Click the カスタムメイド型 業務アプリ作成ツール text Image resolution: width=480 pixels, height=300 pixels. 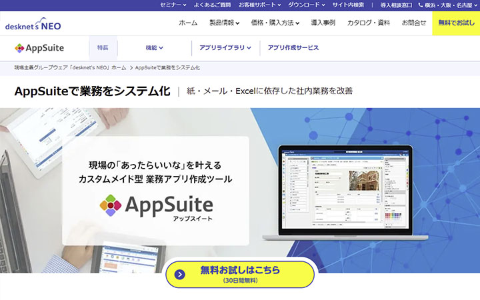tap(155, 179)
